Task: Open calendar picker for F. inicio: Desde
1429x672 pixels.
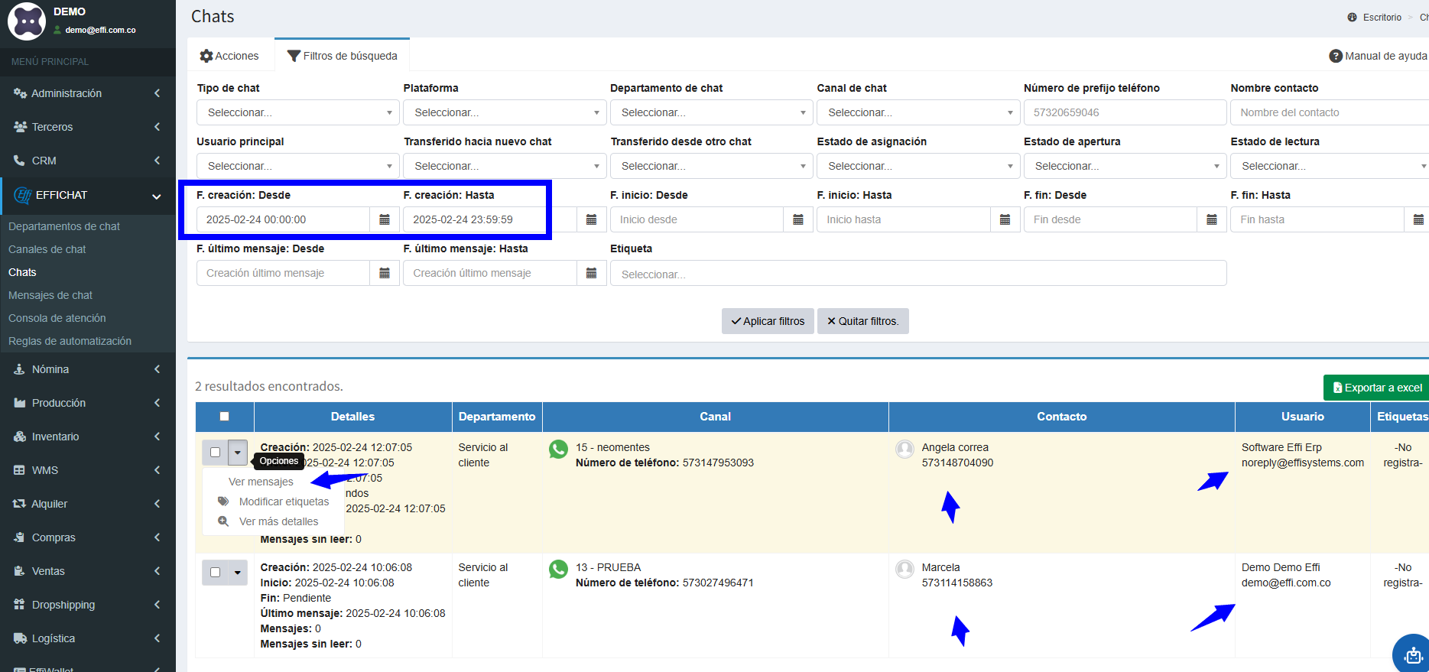Action: [797, 219]
